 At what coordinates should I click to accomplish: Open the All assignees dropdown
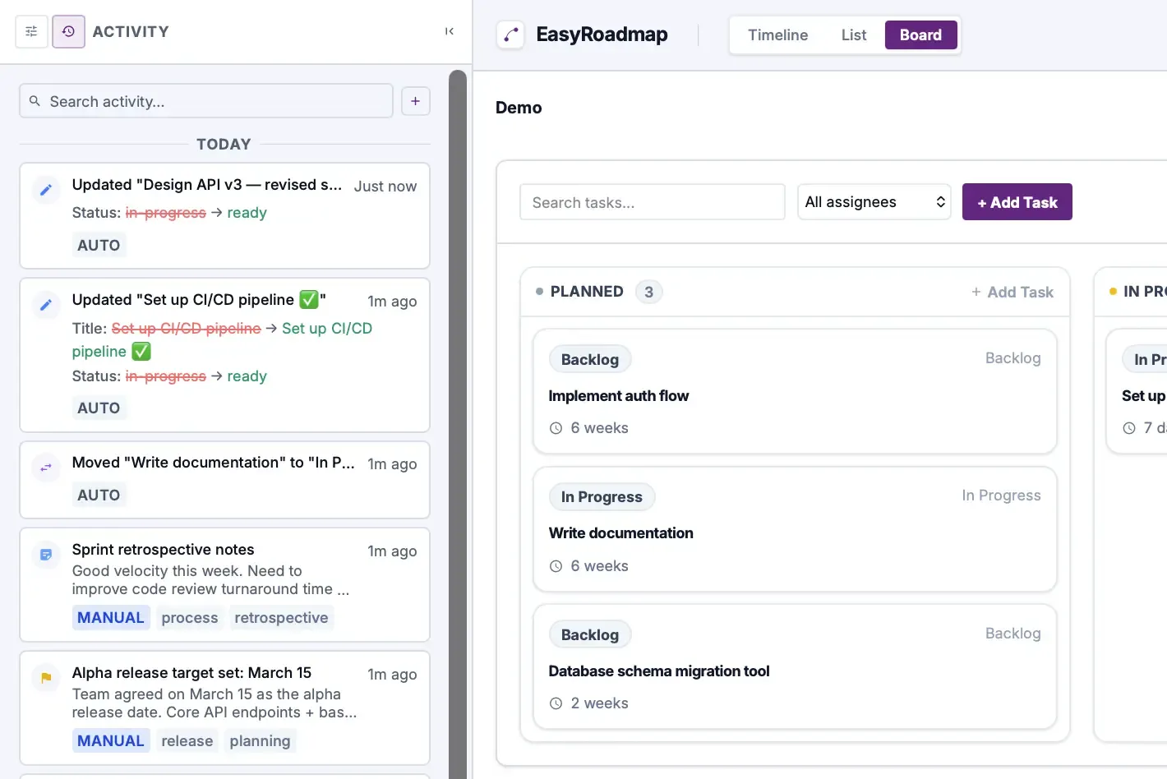(874, 201)
